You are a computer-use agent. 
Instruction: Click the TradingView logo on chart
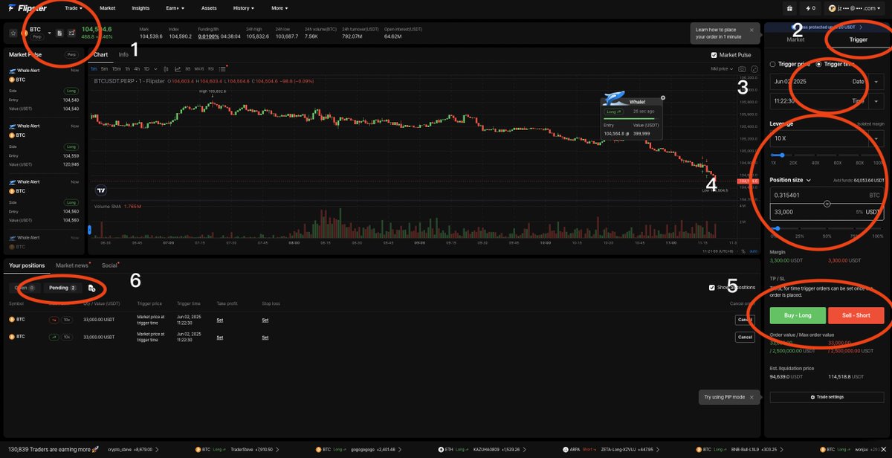101,190
